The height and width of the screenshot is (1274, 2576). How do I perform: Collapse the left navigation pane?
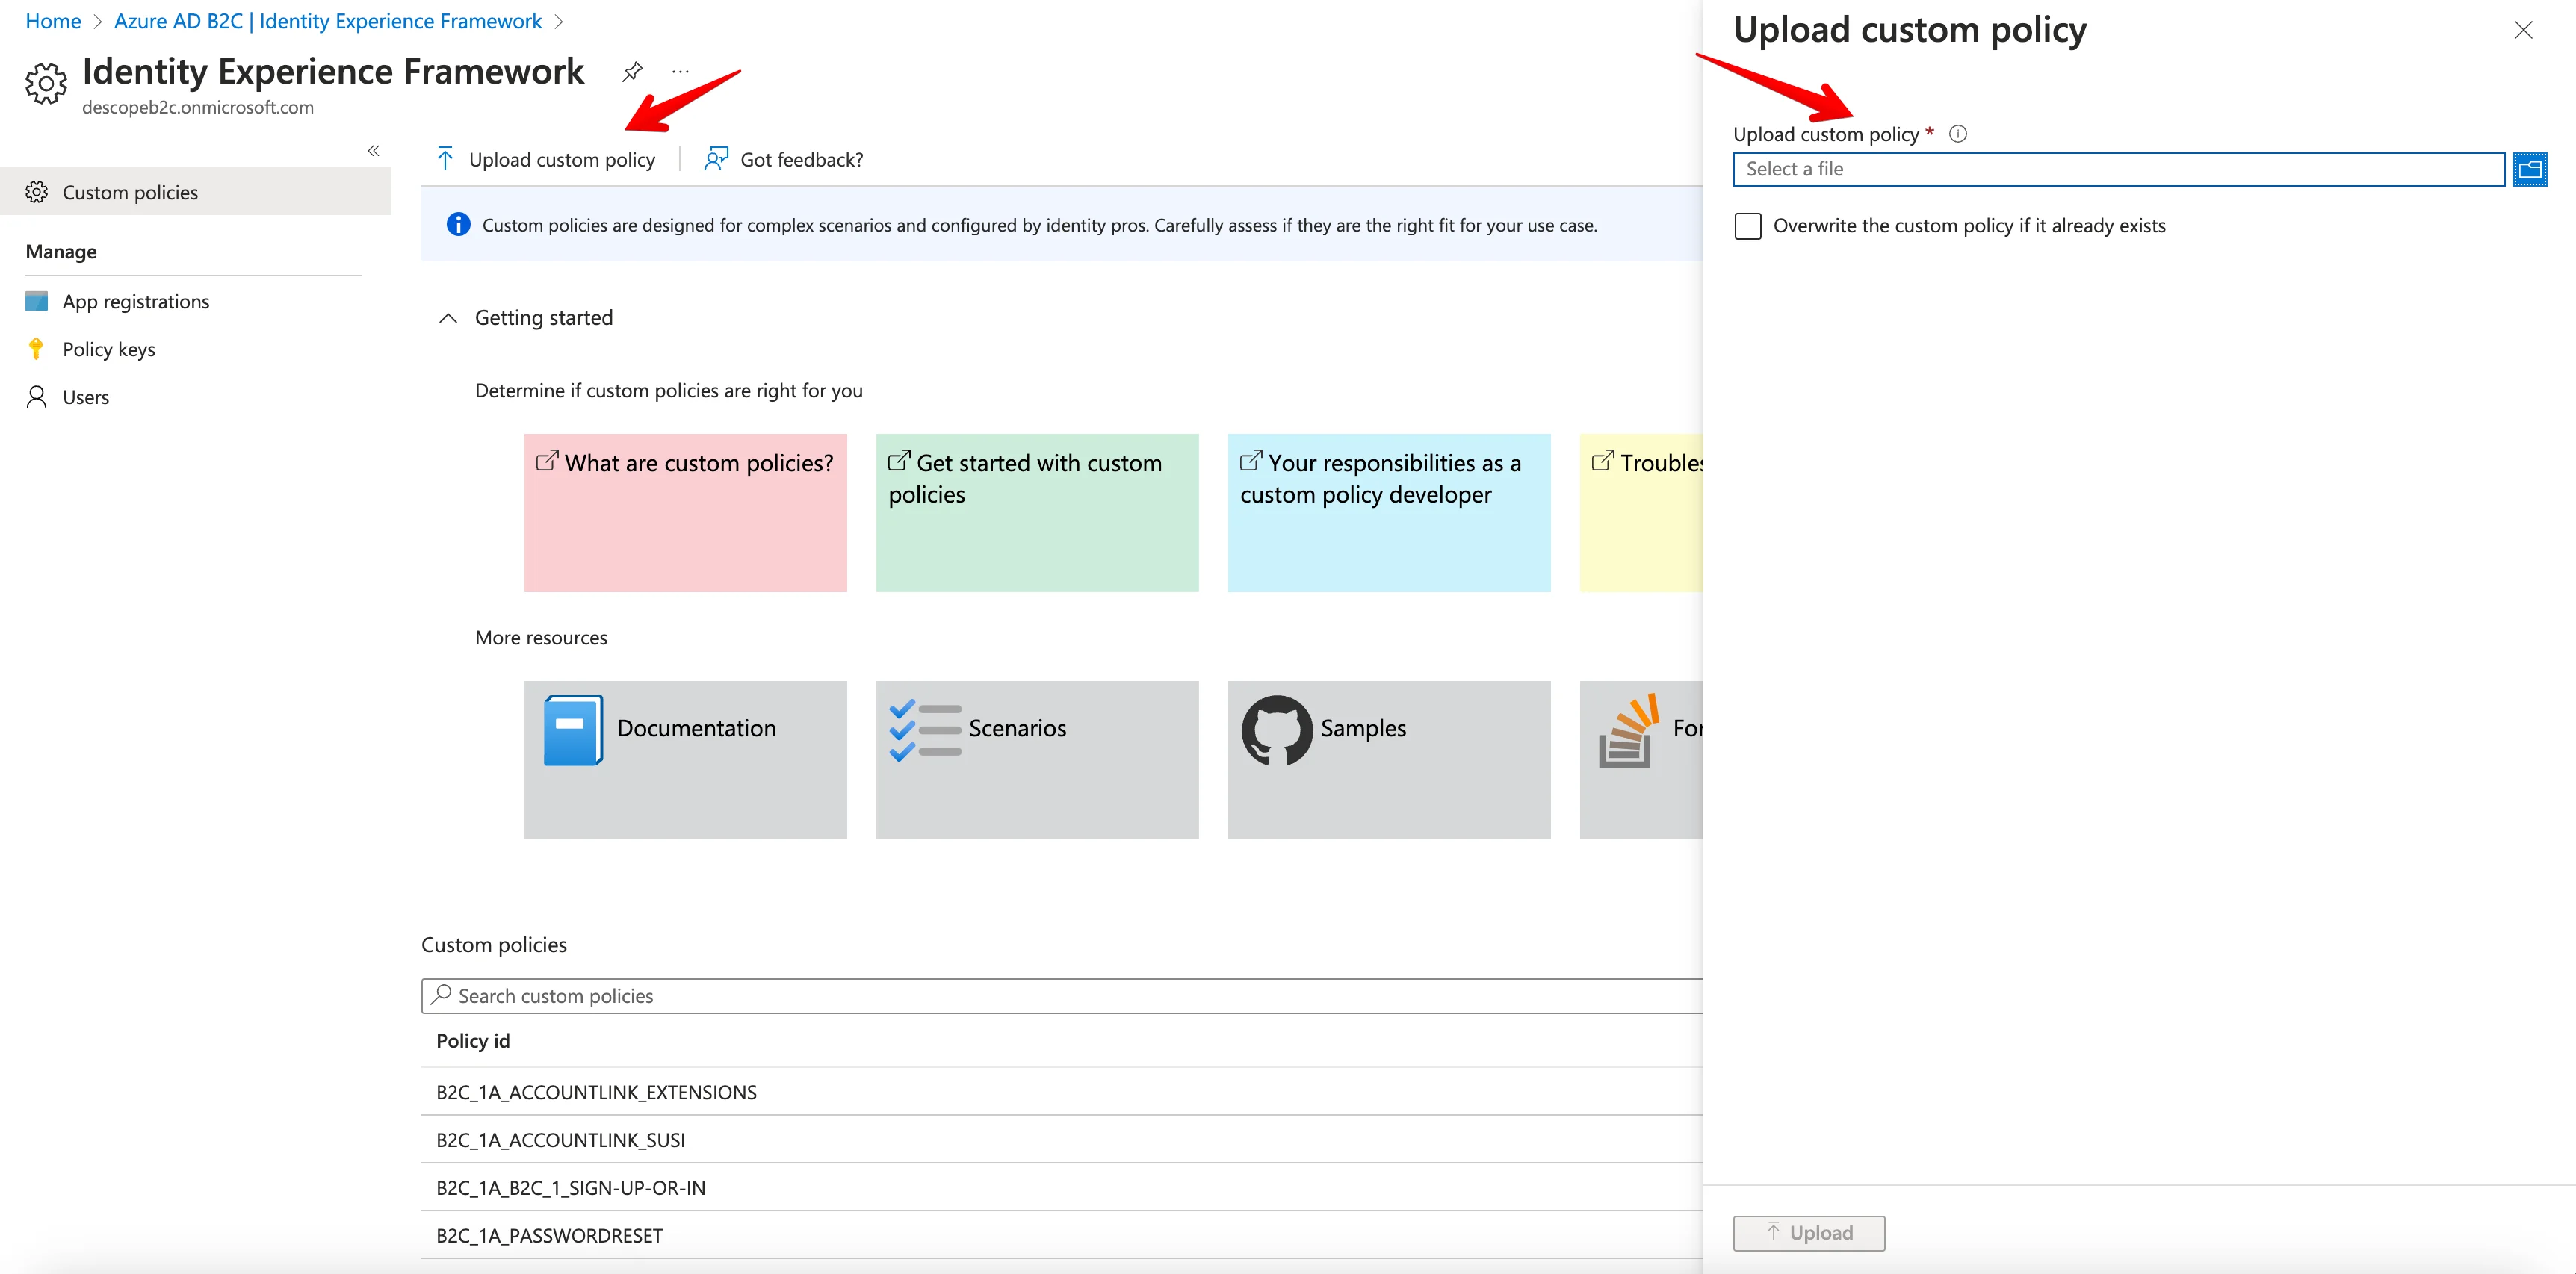click(x=374, y=150)
